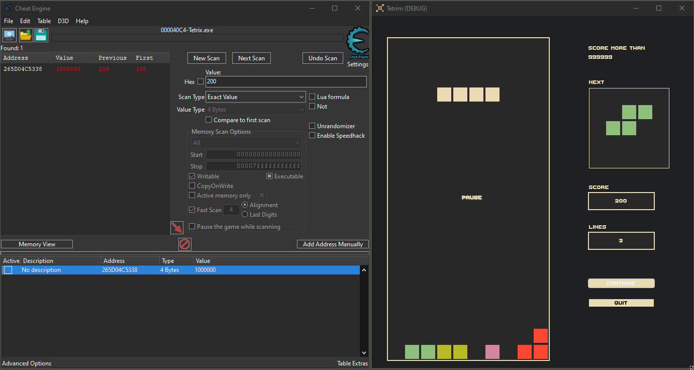Viewport: 694px width, 370px height.
Task: Click the open table folder icon
Action: pos(25,35)
